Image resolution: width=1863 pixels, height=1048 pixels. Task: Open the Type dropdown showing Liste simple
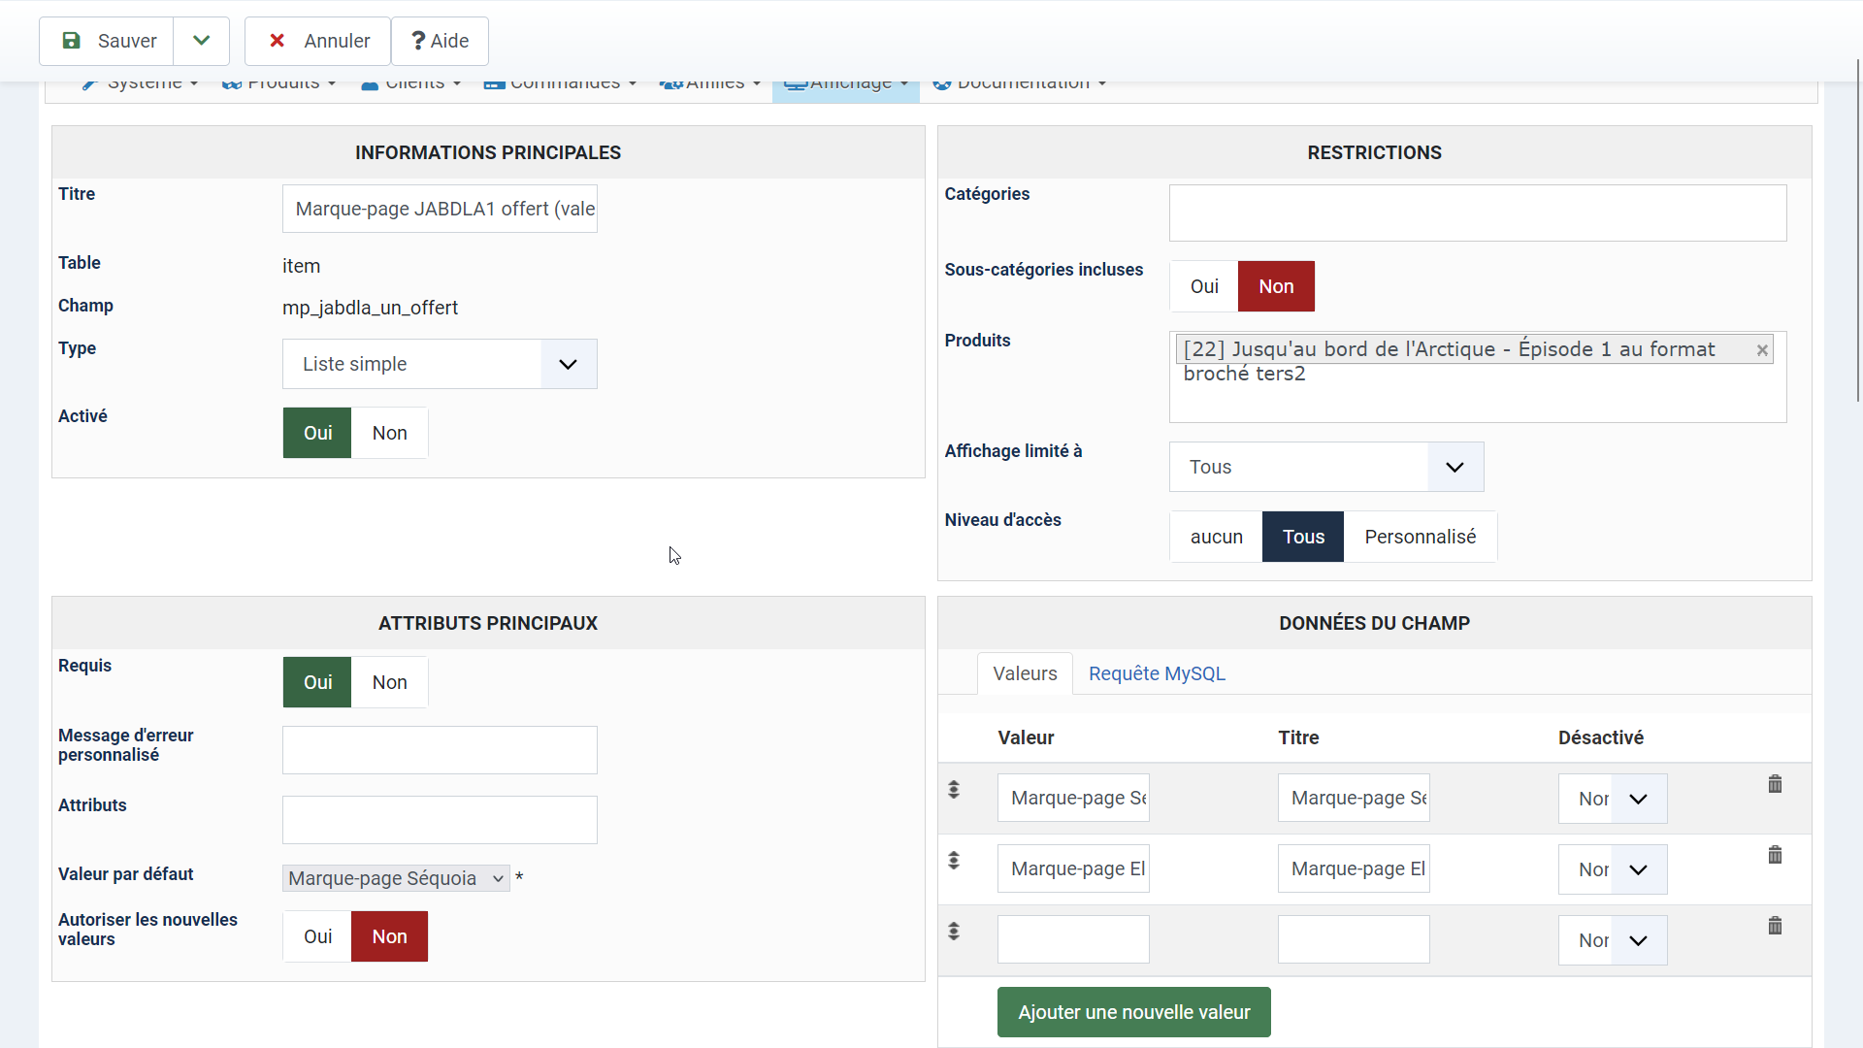click(x=440, y=364)
